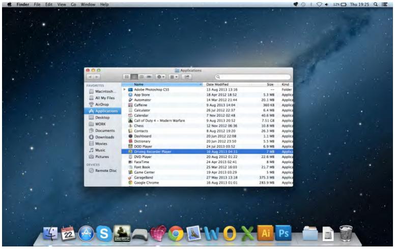395x249 pixels.
Task: Select the GarageBand application row
Action: click(207, 177)
